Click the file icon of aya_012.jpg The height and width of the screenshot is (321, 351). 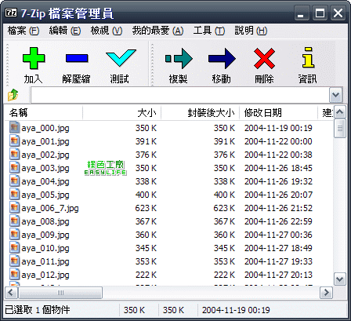click(14, 274)
